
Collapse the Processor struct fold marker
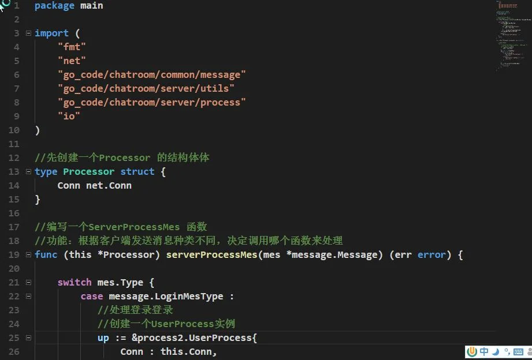(x=28, y=171)
